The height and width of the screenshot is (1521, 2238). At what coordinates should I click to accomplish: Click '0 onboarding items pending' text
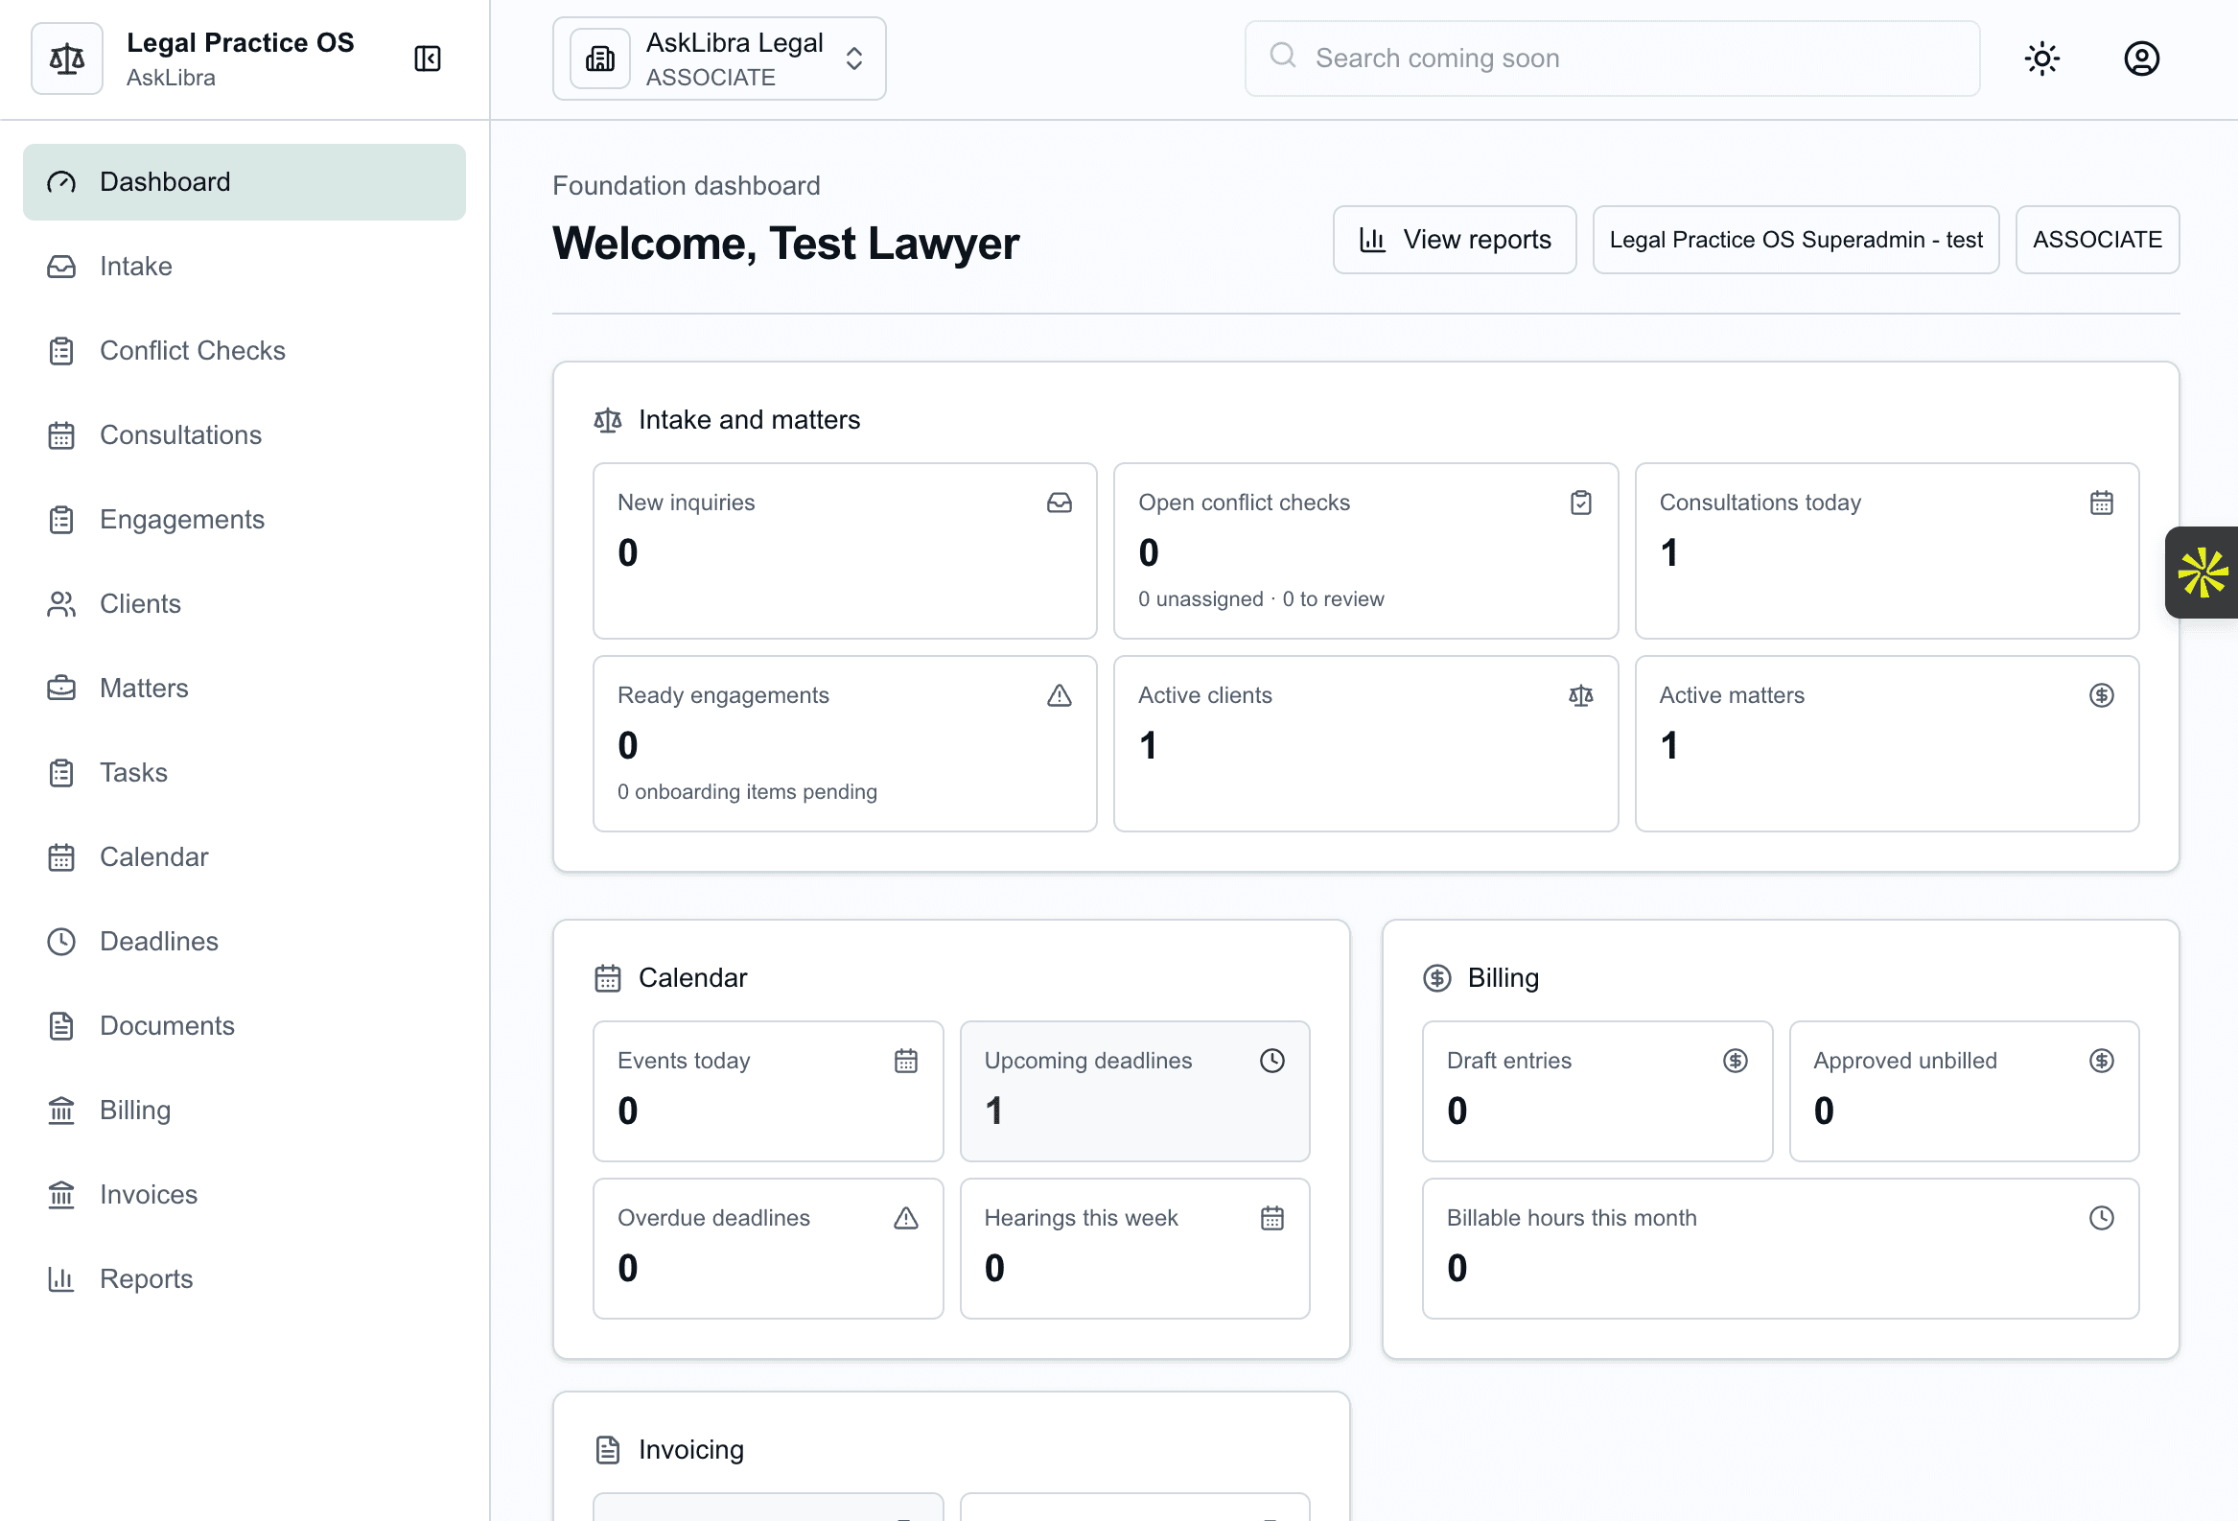pos(747,792)
